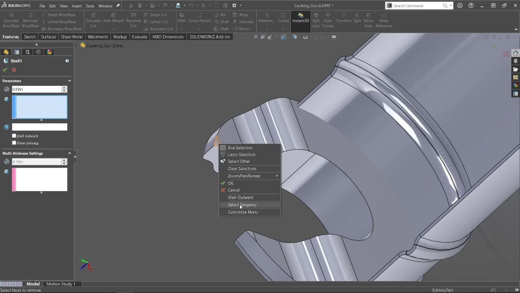
Task: Open the Motion Study 1 tab
Action: [x=61, y=284]
